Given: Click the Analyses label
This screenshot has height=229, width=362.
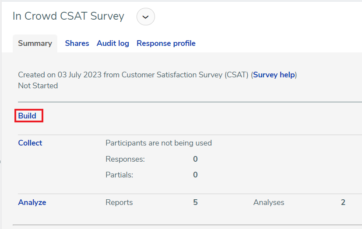Looking at the screenshot, I should [269, 202].
